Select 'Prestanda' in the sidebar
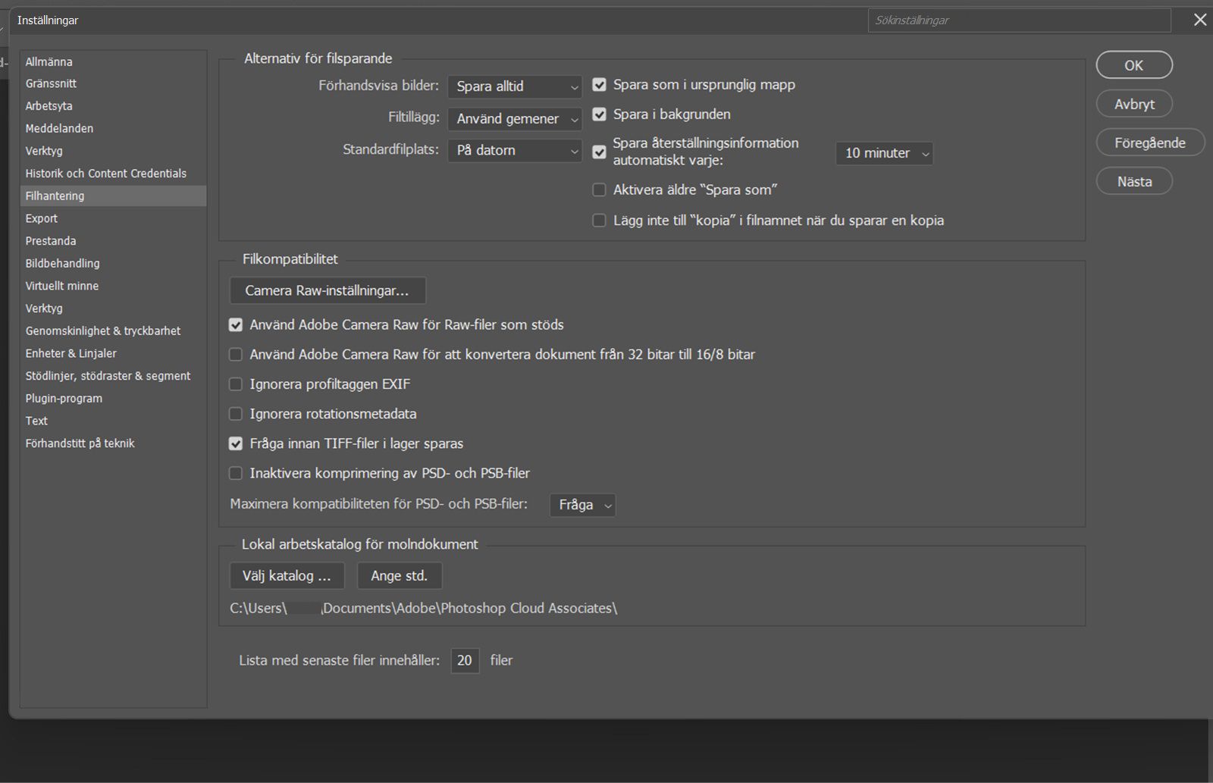The height and width of the screenshot is (783, 1213). tap(51, 241)
